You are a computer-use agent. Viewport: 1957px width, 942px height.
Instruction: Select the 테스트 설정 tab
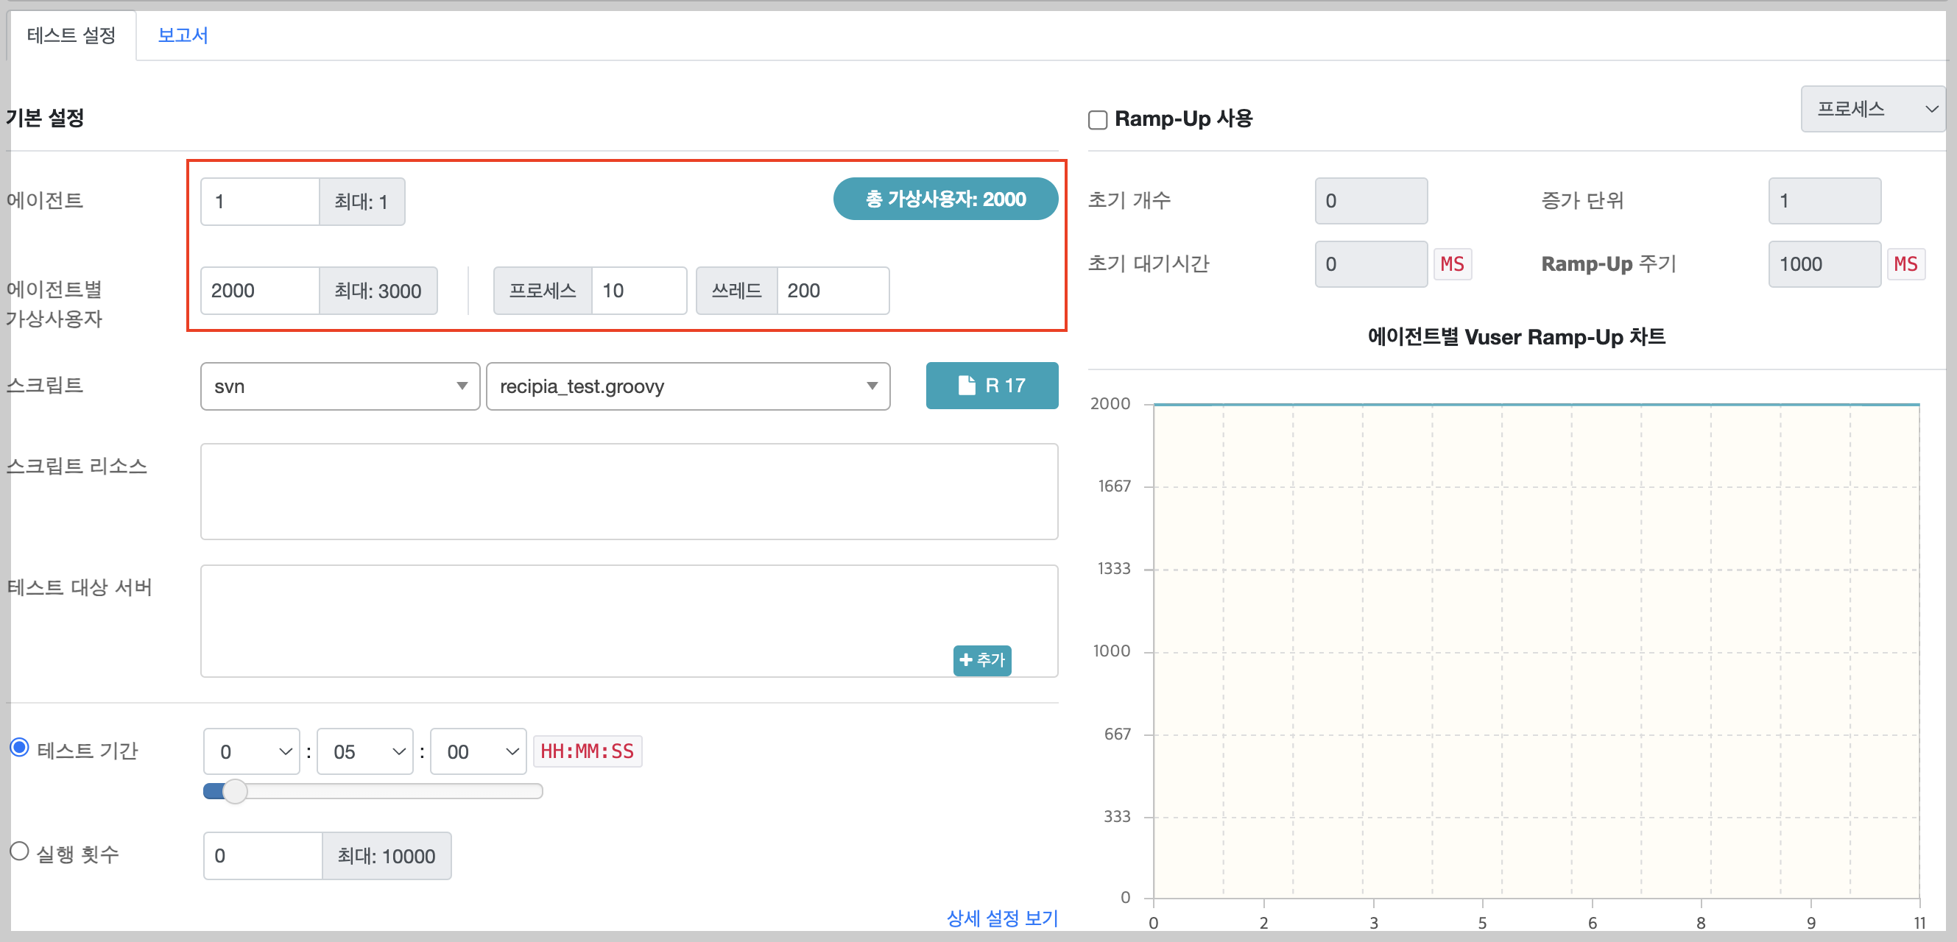coord(71,34)
